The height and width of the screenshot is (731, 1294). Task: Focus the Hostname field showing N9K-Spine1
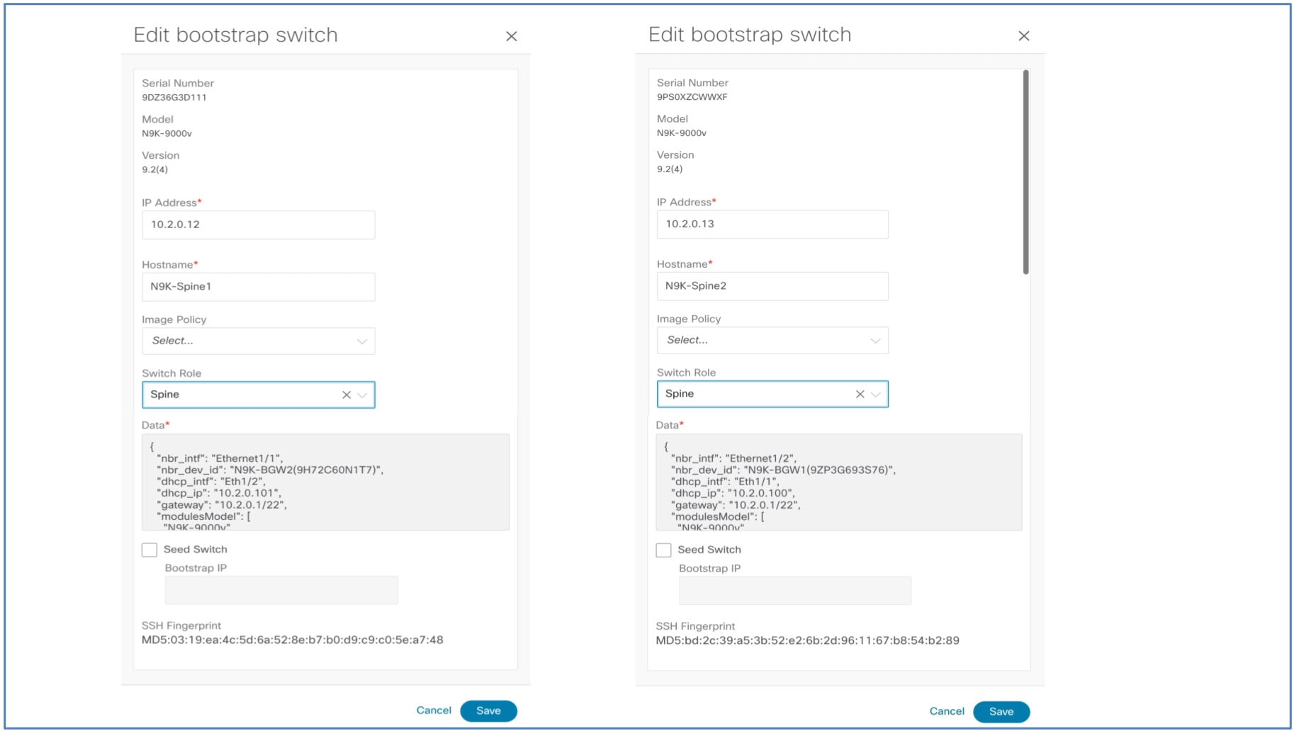pos(259,287)
